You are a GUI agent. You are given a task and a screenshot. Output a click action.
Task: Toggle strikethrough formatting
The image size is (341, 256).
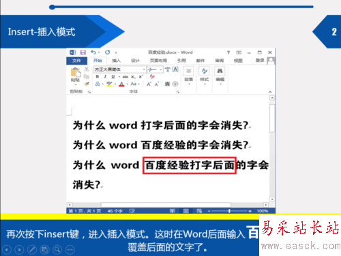[125, 77]
